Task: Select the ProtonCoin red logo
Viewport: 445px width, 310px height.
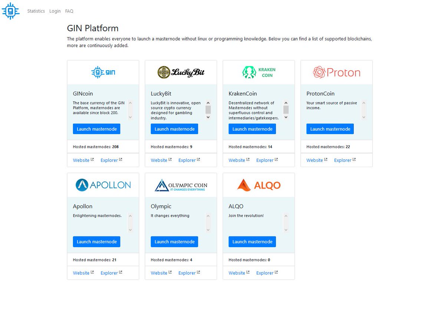Action: pyautogui.click(x=336, y=72)
